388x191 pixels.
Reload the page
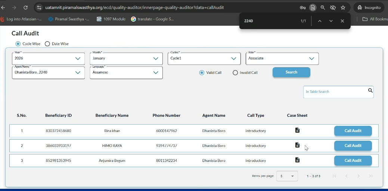pyautogui.click(x=25, y=7)
